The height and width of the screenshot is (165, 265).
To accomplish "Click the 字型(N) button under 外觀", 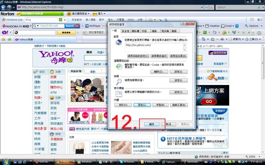I will (160, 105).
